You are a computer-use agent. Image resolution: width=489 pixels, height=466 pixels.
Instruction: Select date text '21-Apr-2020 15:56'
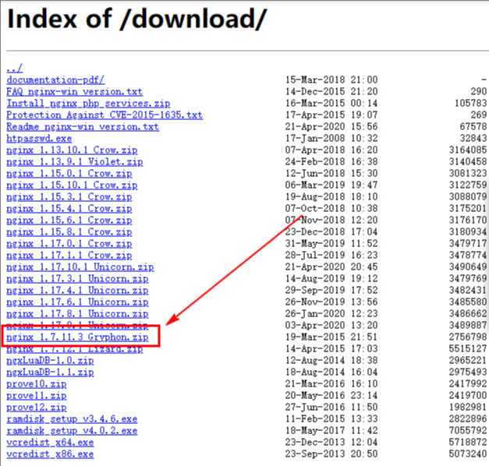331,126
